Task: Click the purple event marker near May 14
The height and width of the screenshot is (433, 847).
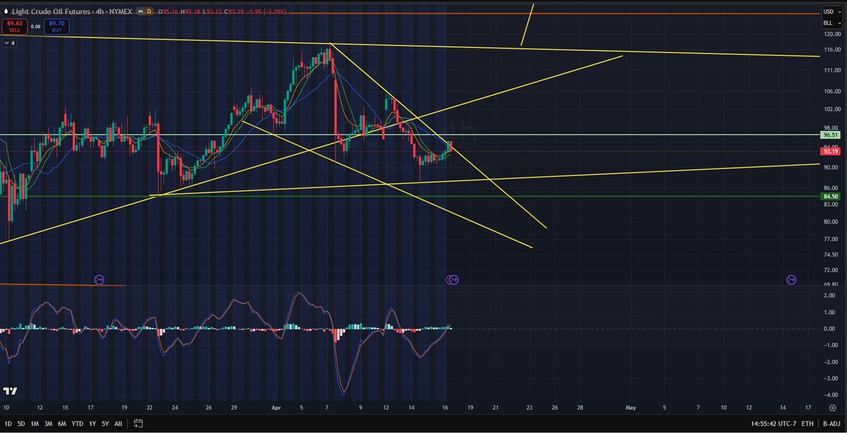Action: click(x=791, y=280)
